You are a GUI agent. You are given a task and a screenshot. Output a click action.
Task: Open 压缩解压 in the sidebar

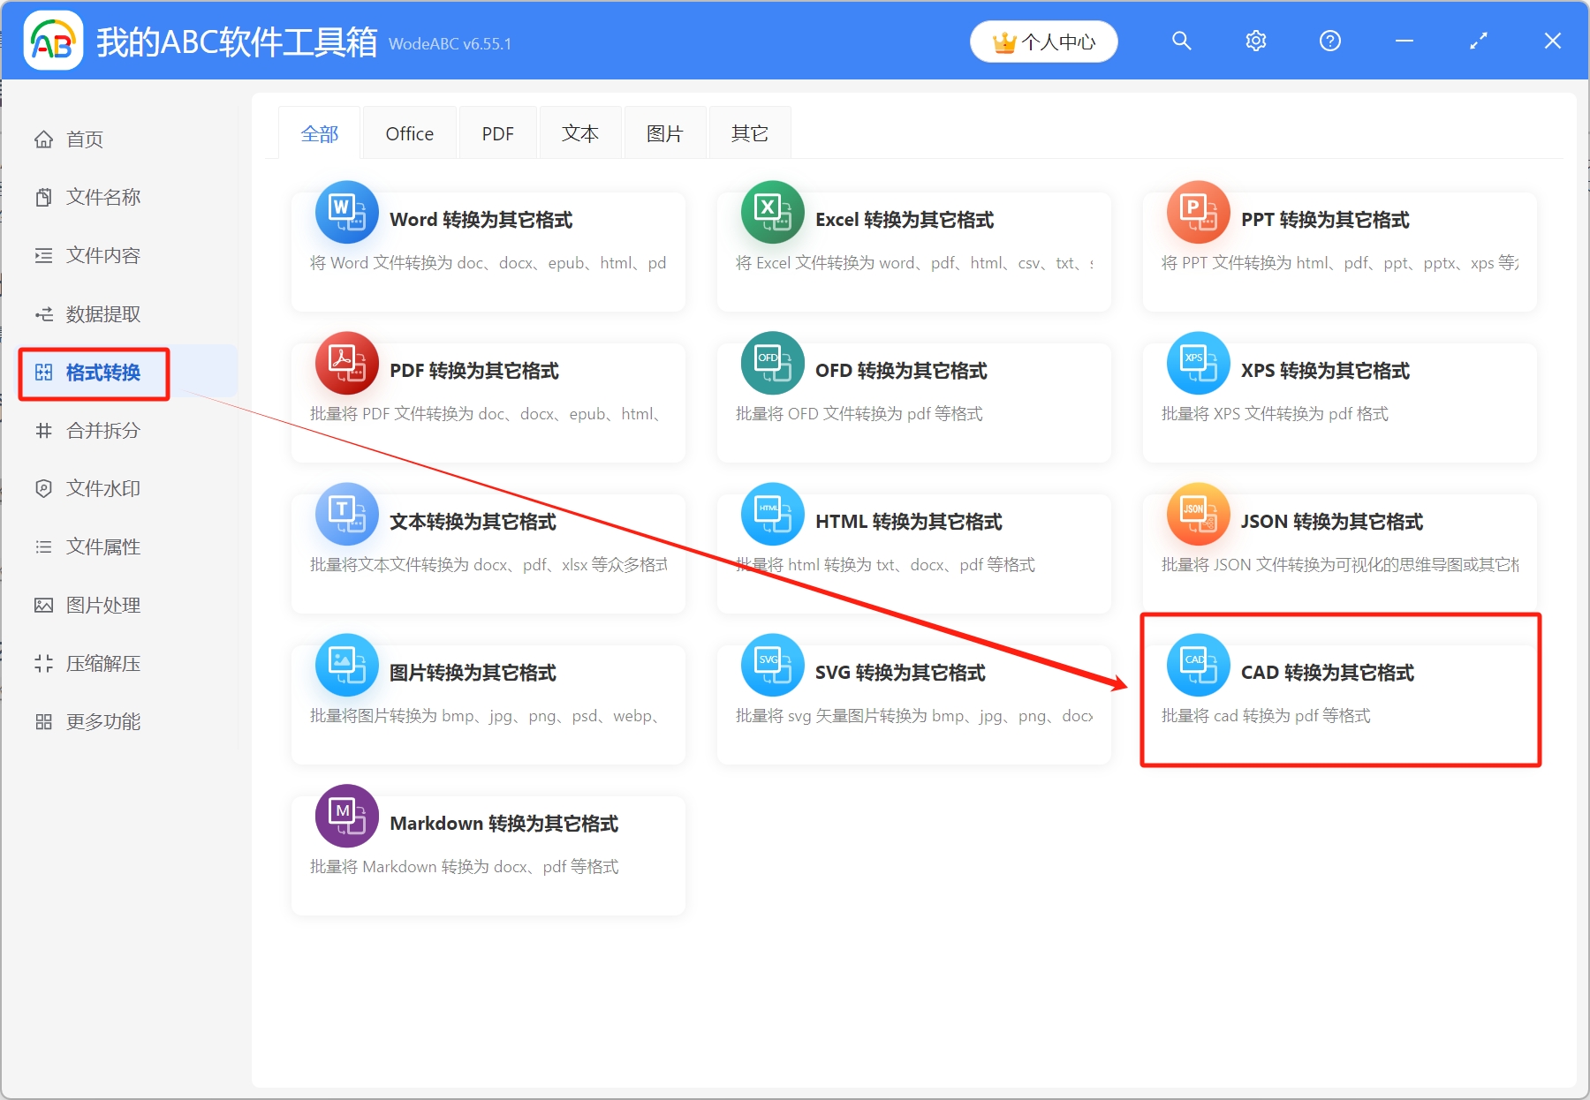point(102,663)
